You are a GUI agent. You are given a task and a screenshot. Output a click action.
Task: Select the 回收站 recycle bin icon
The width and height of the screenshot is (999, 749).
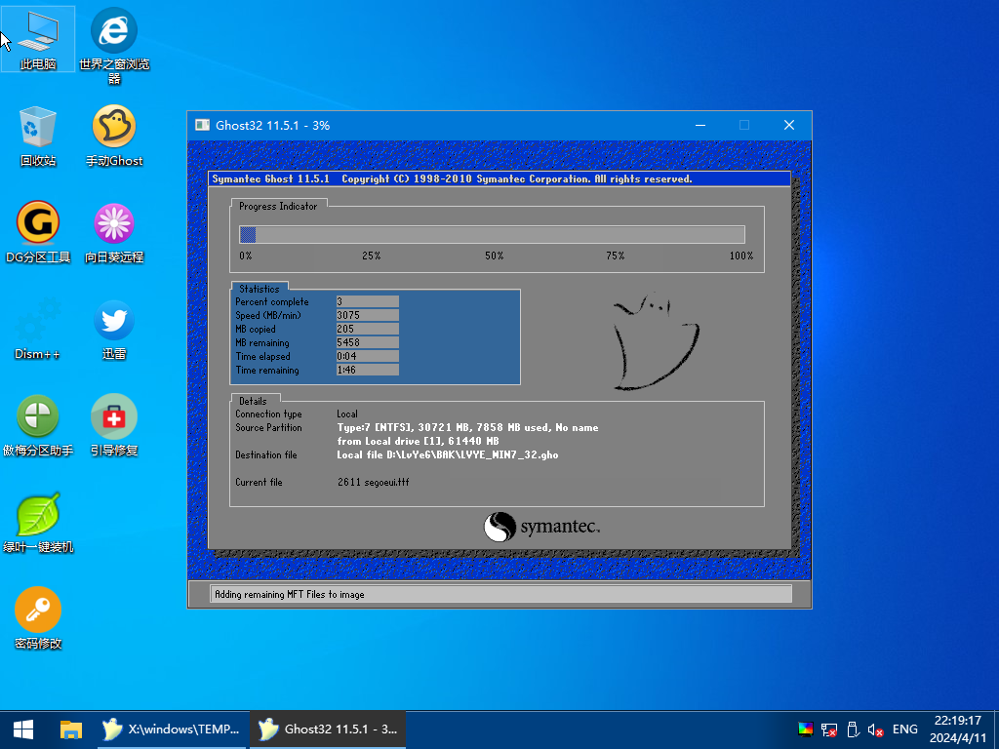[x=38, y=137]
